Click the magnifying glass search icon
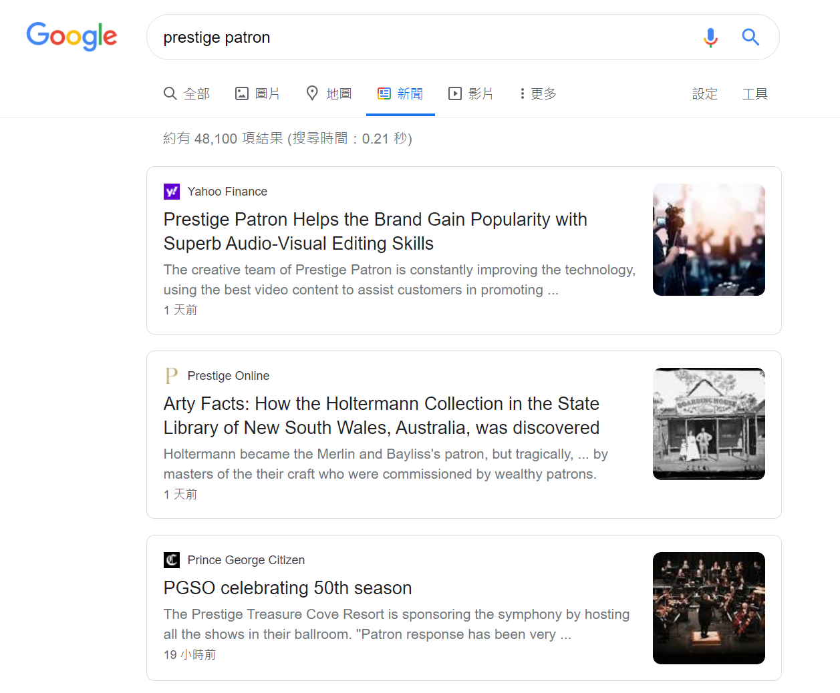Viewport: 840px width, 693px height. (x=750, y=37)
